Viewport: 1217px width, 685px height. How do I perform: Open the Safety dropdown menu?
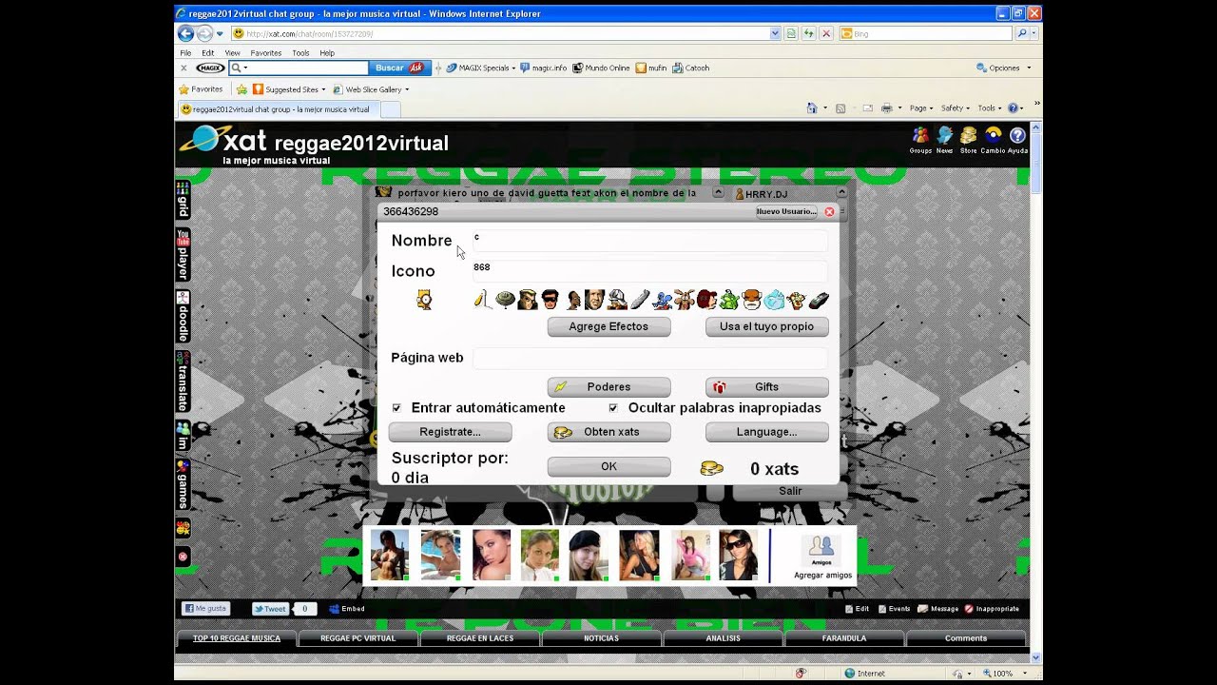tap(955, 108)
